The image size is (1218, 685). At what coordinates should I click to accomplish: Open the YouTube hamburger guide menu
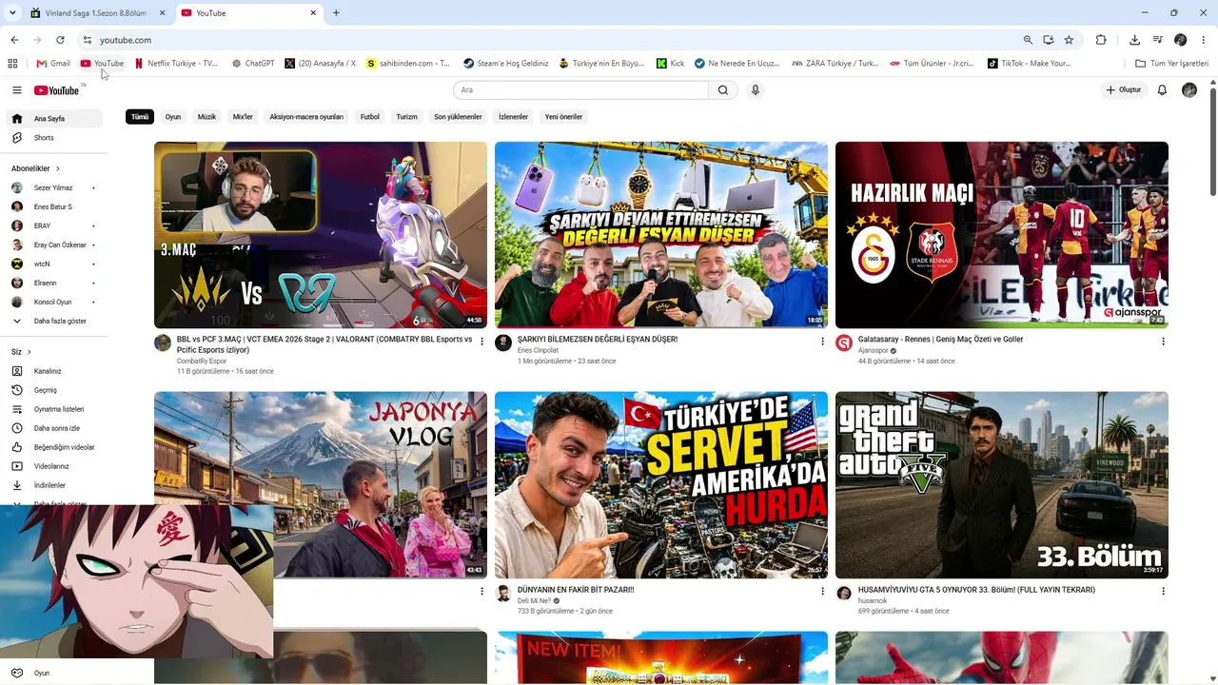(x=16, y=90)
